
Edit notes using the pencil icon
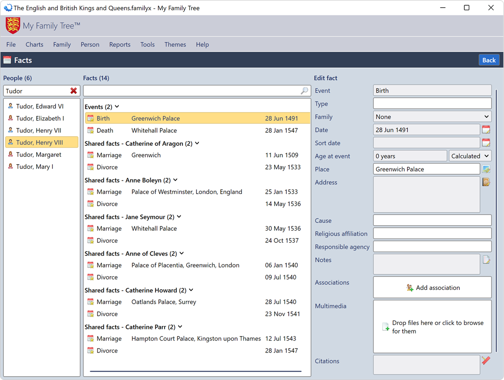tap(486, 259)
